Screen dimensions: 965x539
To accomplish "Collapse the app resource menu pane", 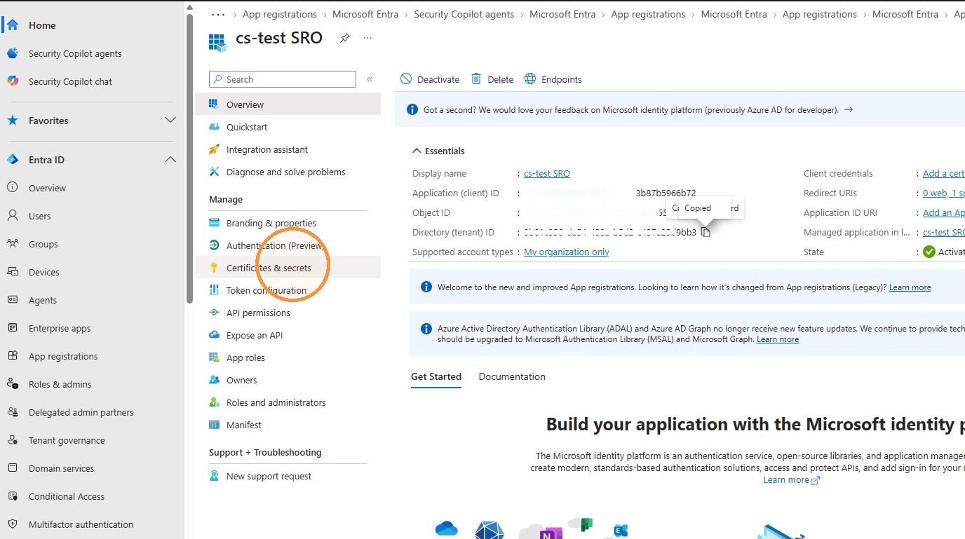I will (x=370, y=79).
